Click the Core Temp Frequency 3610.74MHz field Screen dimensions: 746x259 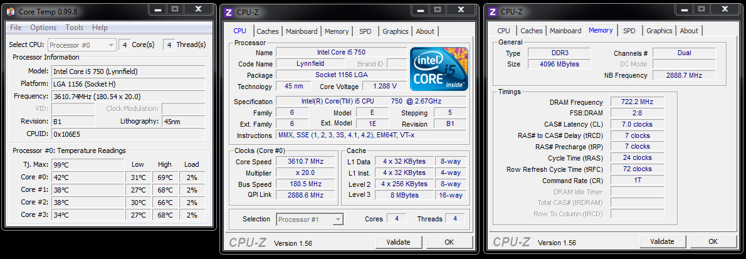pos(128,96)
